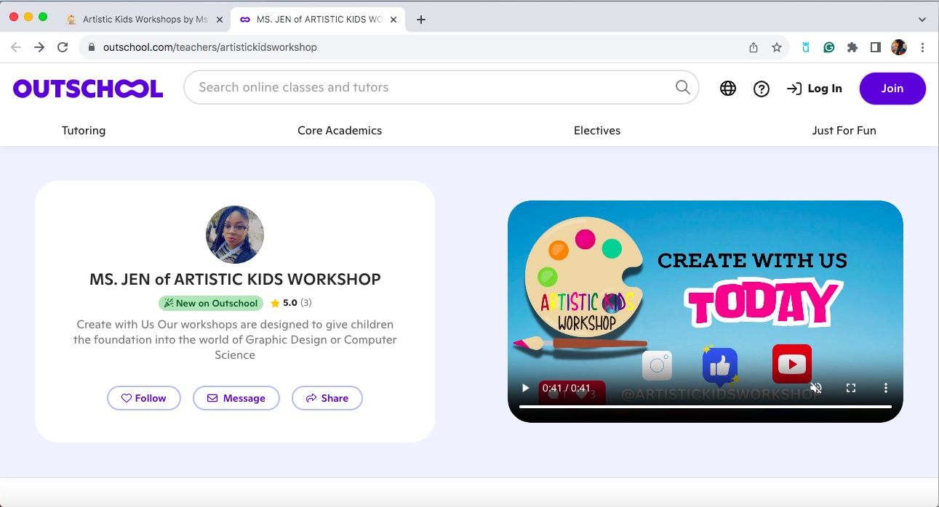Click the Grammarly extension icon
This screenshot has width=939, height=507.
coord(829,47)
